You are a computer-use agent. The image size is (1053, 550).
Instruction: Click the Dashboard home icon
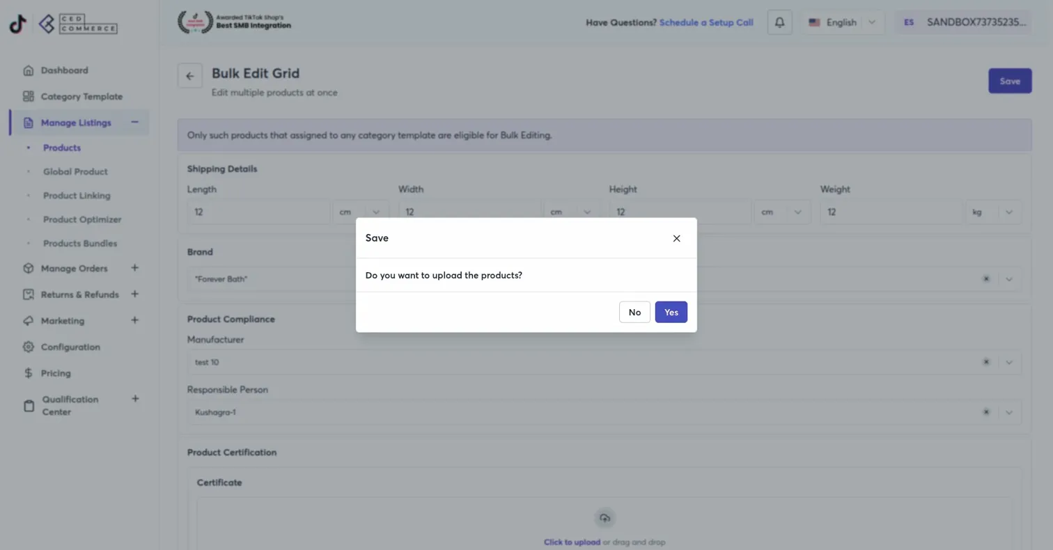point(28,70)
